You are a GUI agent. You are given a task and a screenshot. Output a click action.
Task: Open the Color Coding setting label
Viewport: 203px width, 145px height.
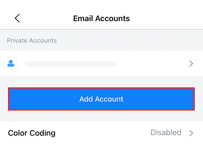tap(32, 133)
